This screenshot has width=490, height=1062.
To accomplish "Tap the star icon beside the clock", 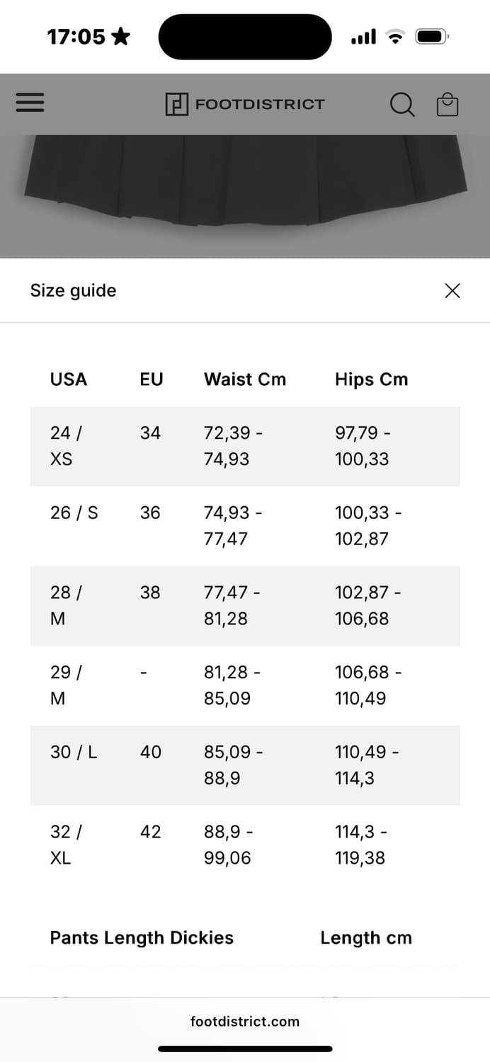I will coord(121,36).
